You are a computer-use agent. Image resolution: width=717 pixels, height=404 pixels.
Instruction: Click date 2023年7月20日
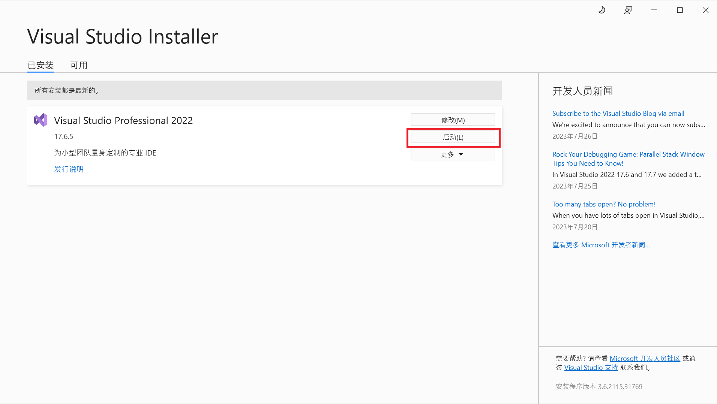575,227
